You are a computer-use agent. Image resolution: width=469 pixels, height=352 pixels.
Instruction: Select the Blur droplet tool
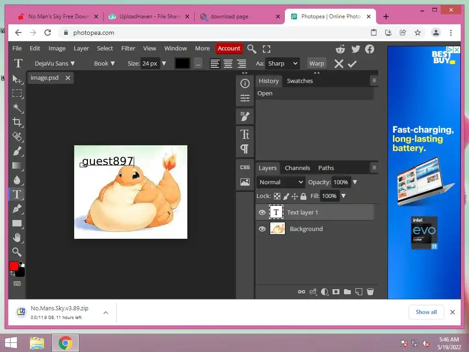pos(17,180)
